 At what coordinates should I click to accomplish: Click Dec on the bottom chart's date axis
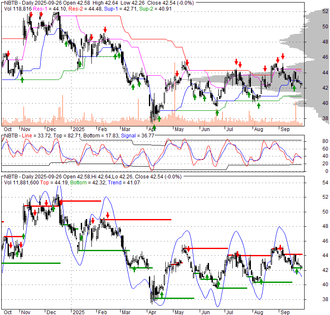pyautogui.click(x=51, y=312)
